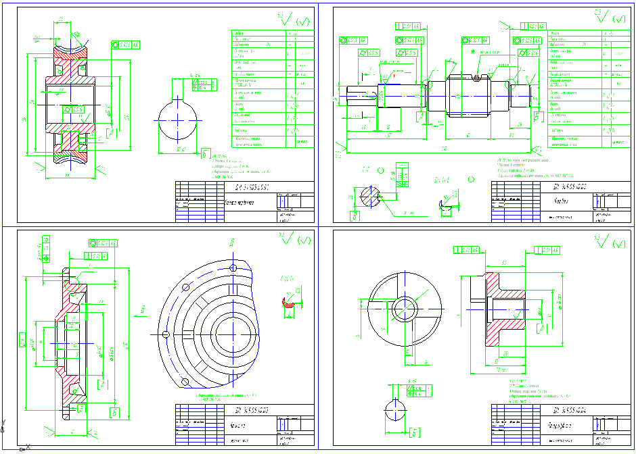Select the stepped shaft main view

[439, 97]
